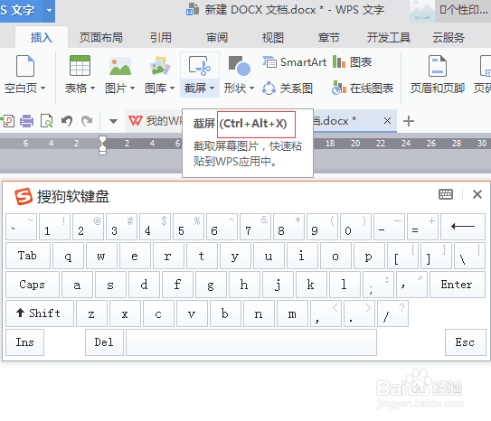Toggle the Ins key on soft keyboard
Image resolution: width=491 pixels, height=421 pixels.
pyautogui.click(x=24, y=342)
